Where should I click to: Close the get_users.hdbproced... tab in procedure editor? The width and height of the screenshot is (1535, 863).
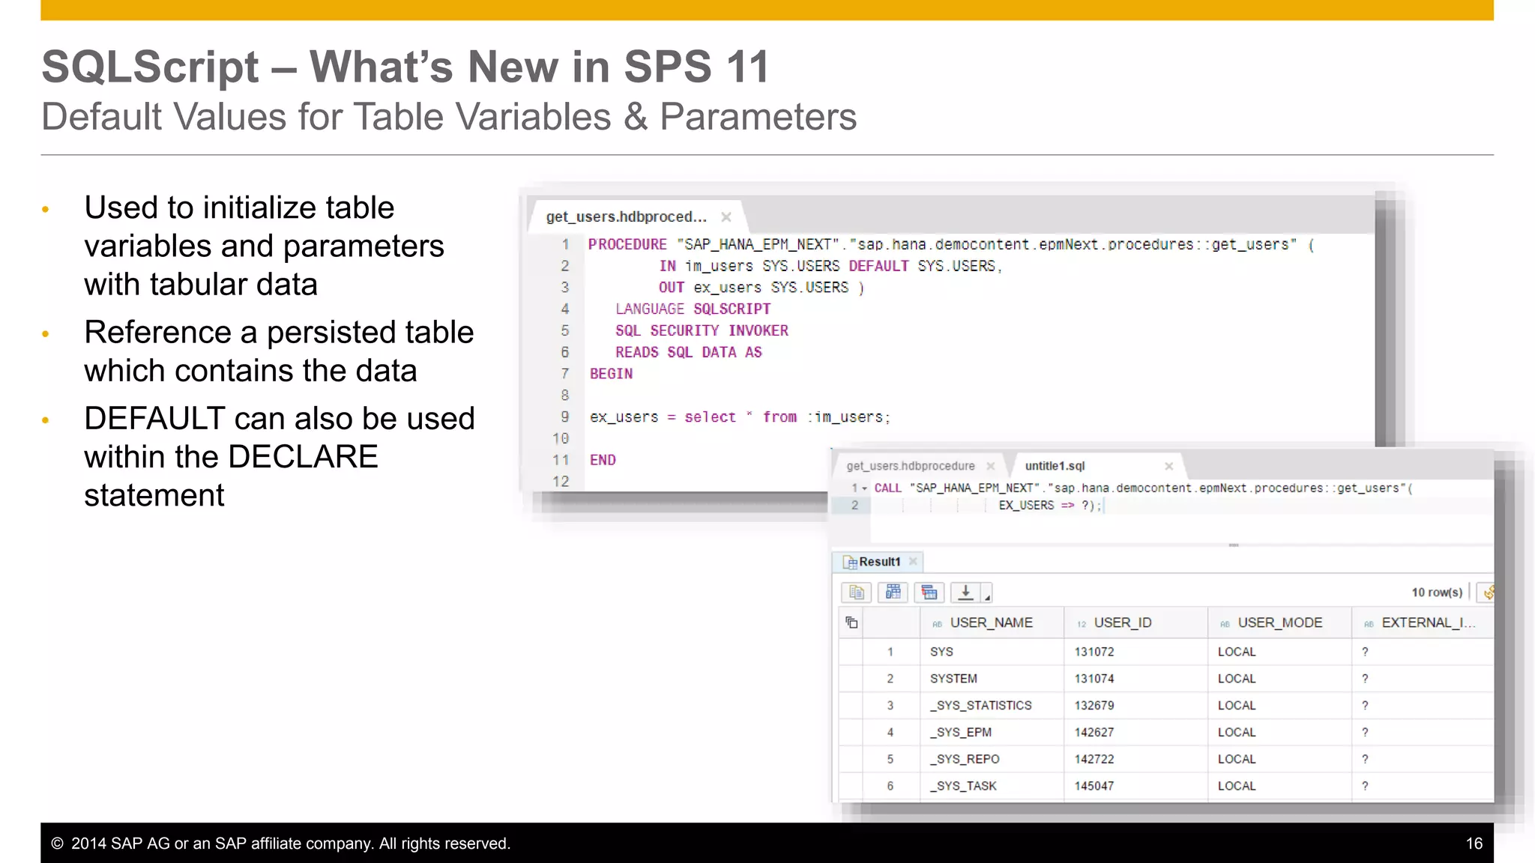coord(726,217)
